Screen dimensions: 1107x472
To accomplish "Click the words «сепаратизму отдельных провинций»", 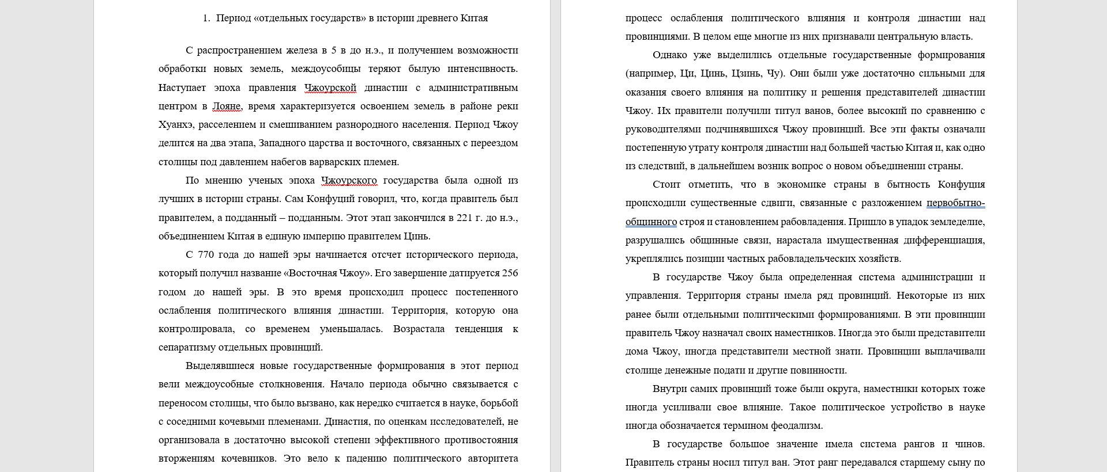I will [240, 347].
